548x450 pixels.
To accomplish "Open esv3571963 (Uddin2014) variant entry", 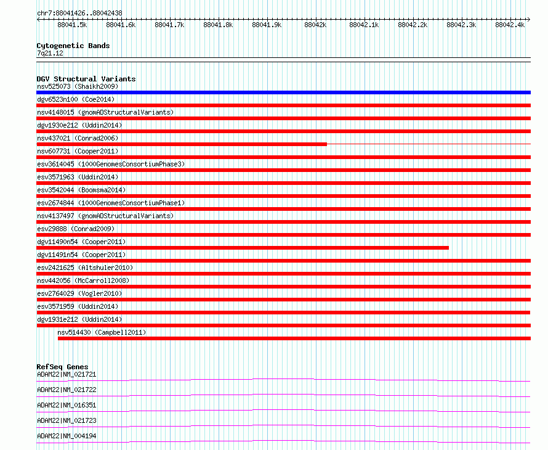I will [x=78, y=177].
